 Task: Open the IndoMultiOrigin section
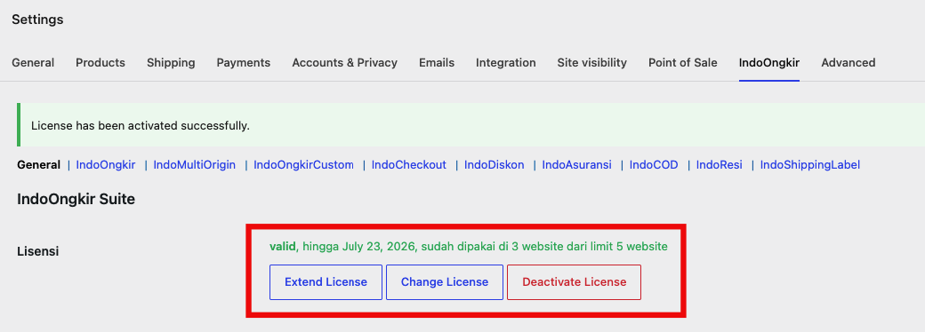[x=194, y=165]
